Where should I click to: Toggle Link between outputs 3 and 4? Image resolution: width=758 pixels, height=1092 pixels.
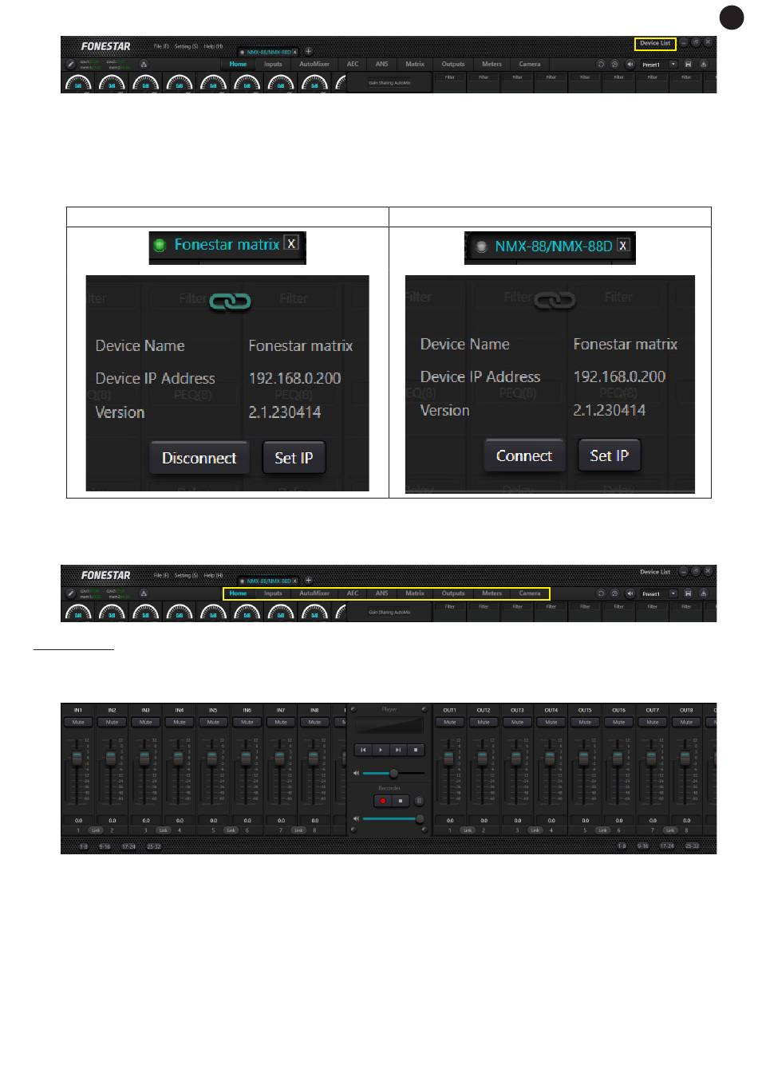(x=535, y=830)
